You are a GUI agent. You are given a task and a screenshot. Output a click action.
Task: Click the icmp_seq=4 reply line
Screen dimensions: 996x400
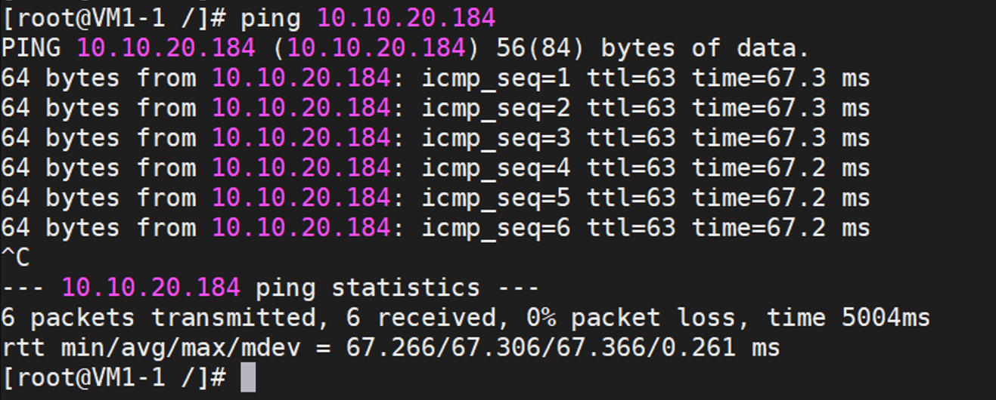(x=436, y=168)
